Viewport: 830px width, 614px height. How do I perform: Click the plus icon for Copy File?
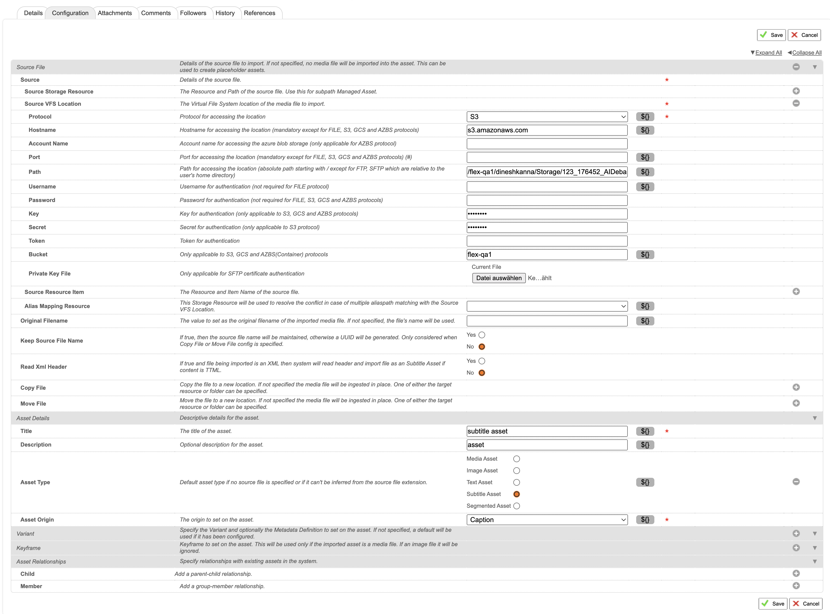(x=796, y=387)
